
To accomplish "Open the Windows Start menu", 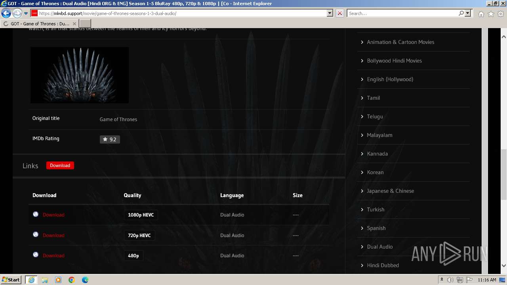I will (x=11, y=279).
